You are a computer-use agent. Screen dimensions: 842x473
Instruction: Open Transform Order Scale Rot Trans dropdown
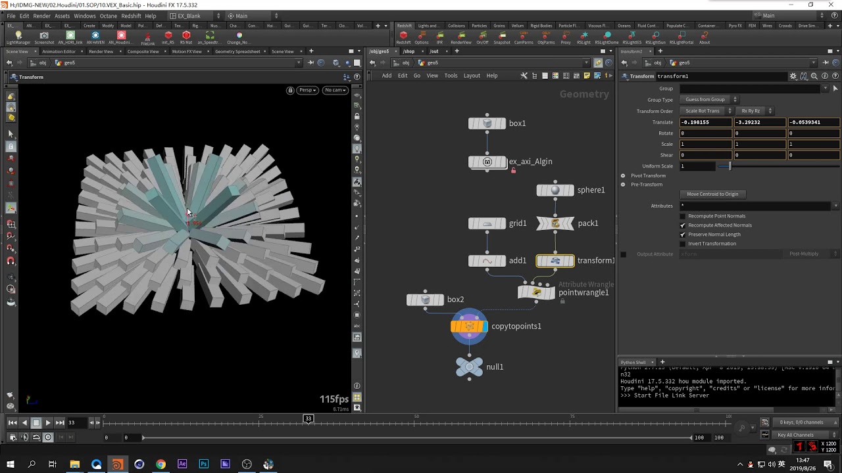pos(707,111)
